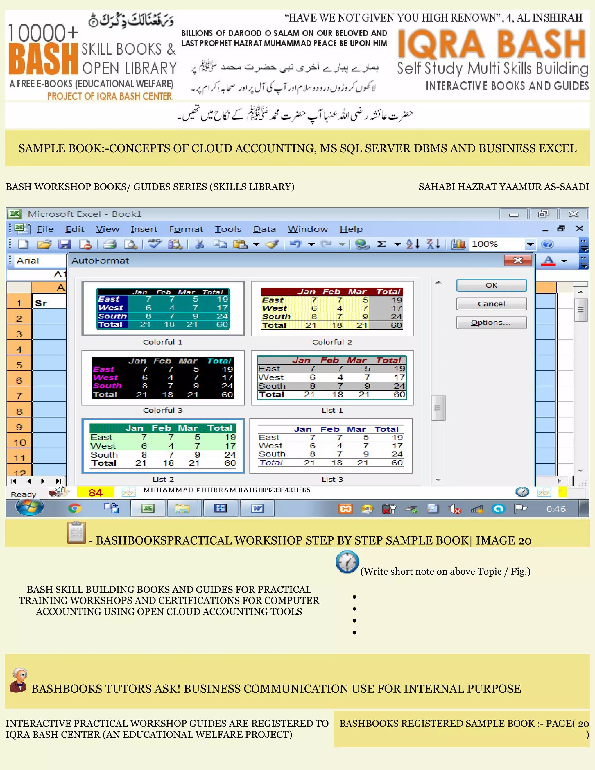The height and width of the screenshot is (770, 595).
Task: Click OK in AutoFormat dialog
Action: tap(492, 285)
